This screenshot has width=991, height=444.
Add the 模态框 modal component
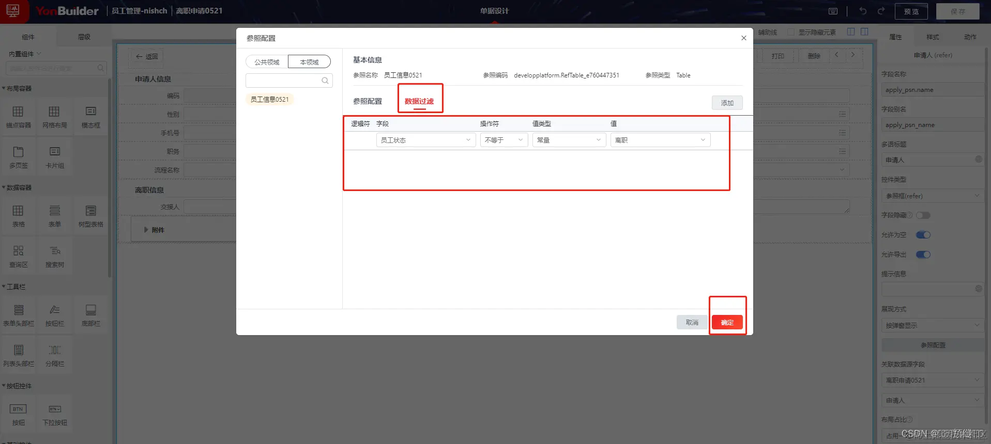pyautogui.click(x=91, y=117)
